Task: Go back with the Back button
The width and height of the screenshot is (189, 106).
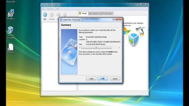Action: pos(91,79)
